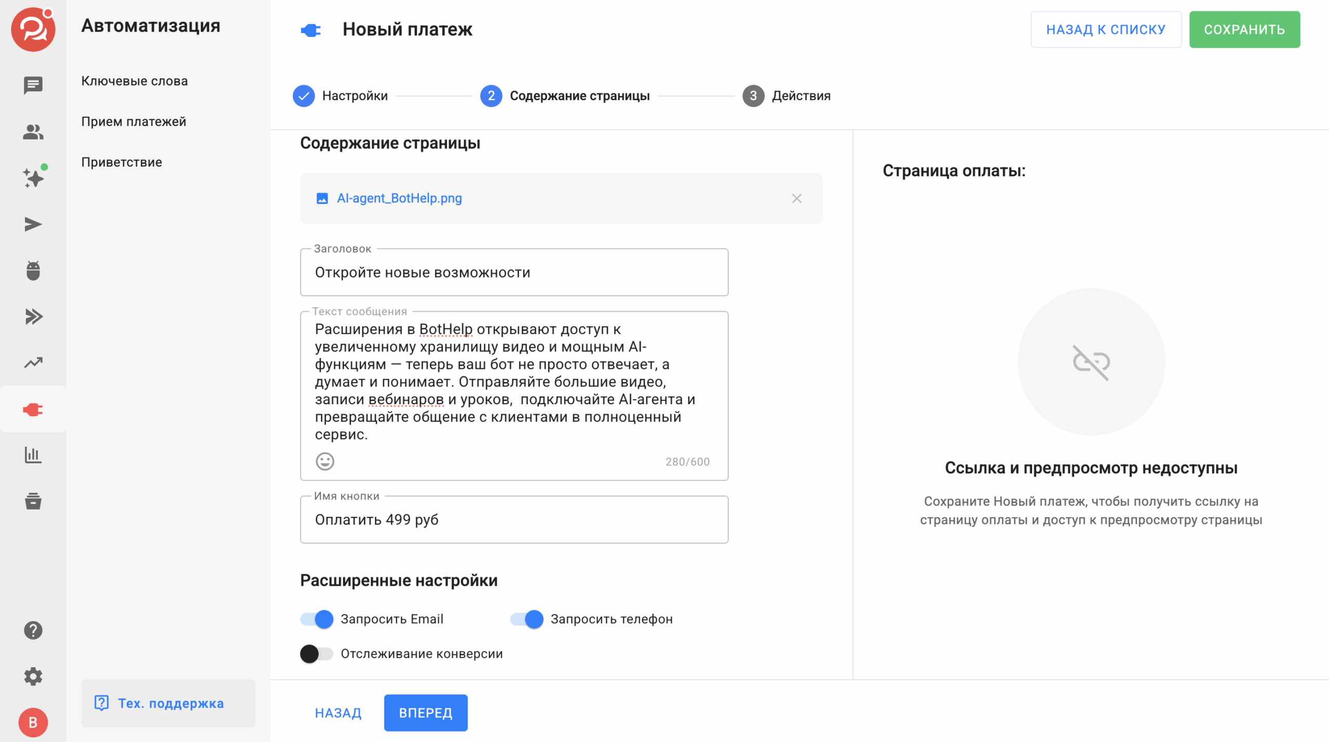Viewport: 1329px width, 742px height.
Task: Open the AI-agent_BotHelp.png file link
Action: coord(399,198)
